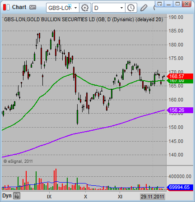
Task: Click the Chart title label
Action: pyautogui.click(x=19, y=7)
